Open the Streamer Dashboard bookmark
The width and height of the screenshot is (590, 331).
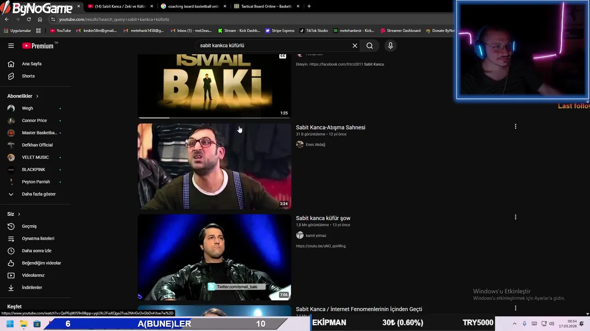(x=400, y=31)
